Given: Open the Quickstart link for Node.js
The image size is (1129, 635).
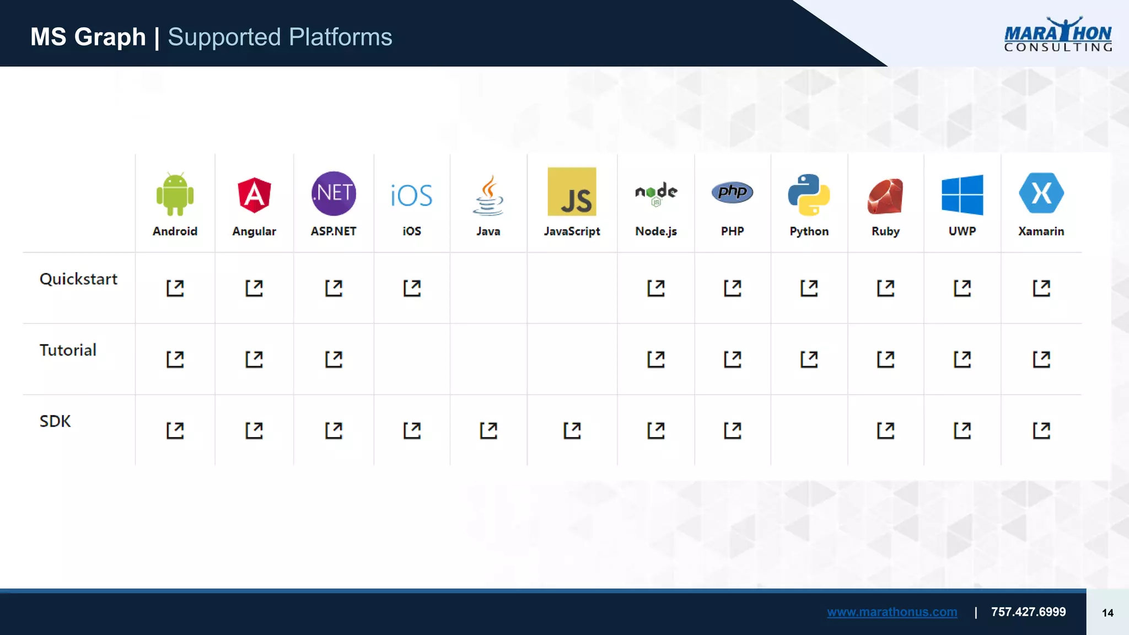Looking at the screenshot, I should click(656, 288).
